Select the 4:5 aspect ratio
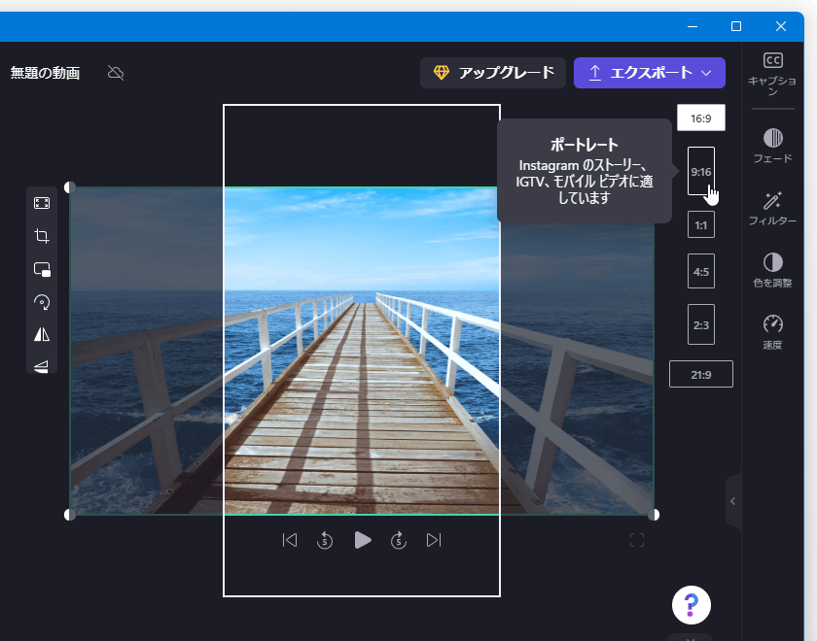This screenshot has height=641, width=817. point(701,271)
